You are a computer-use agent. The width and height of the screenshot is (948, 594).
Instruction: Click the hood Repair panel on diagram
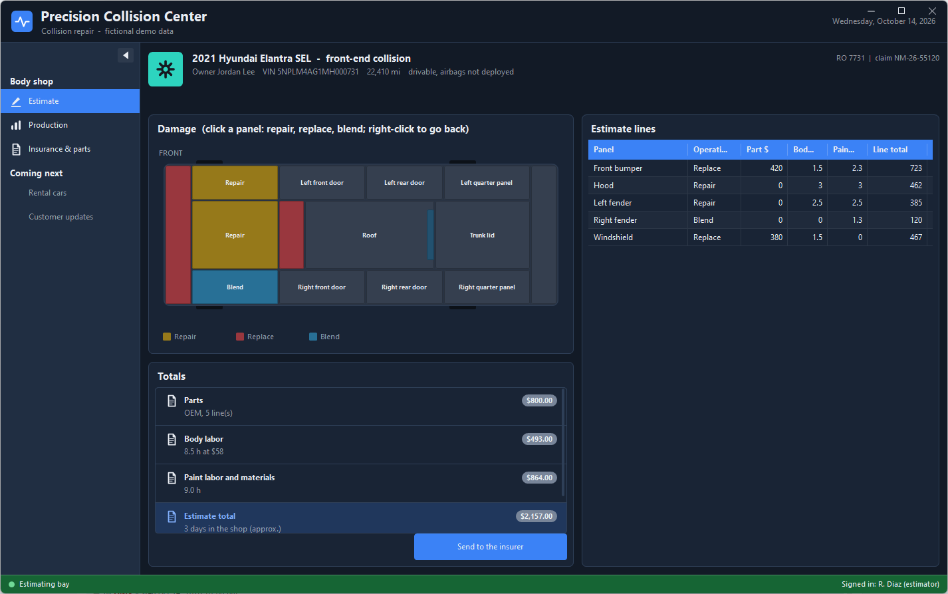coord(235,235)
